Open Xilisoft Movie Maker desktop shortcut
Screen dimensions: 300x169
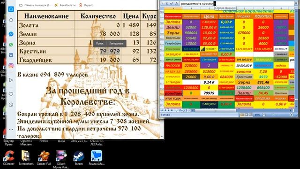(61, 159)
